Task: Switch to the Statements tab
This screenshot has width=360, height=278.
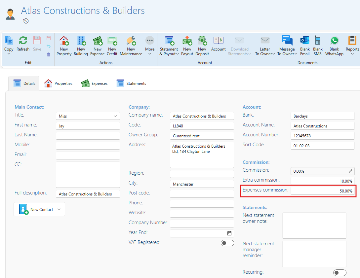Action: tap(131, 83)
